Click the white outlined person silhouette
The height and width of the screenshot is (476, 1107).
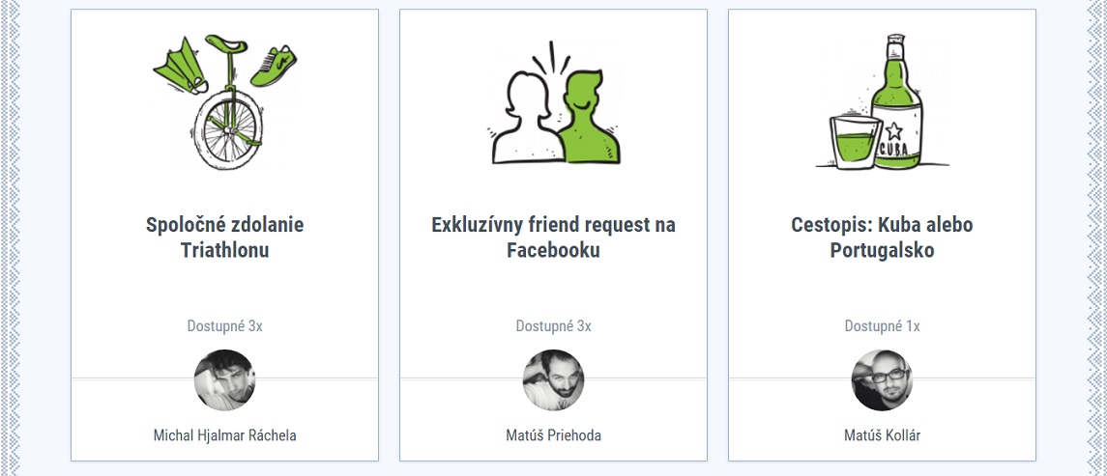[x=524, y=121]
